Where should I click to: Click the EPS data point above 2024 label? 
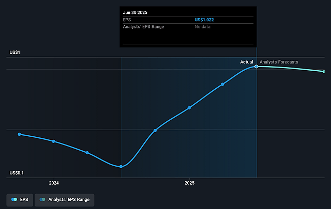tap(53, 141)
